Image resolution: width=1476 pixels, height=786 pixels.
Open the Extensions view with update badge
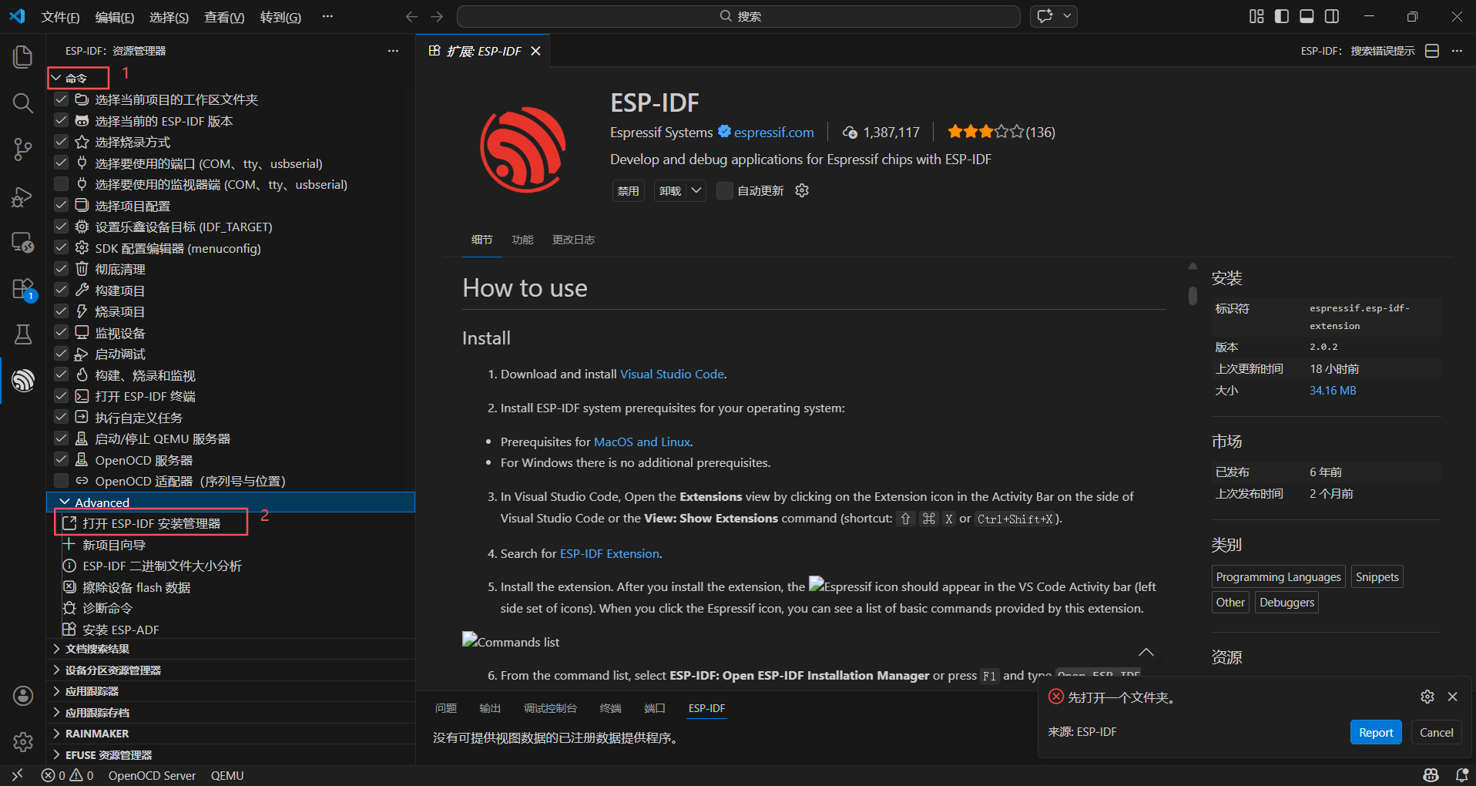(23, 290)
